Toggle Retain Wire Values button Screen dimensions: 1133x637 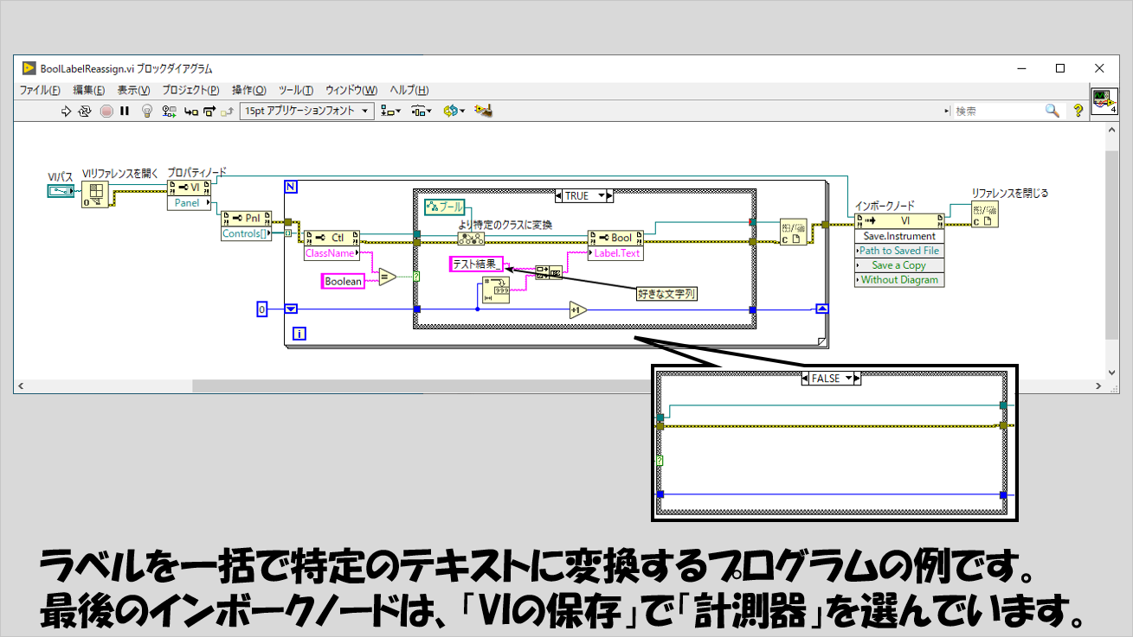pos(168,111)
